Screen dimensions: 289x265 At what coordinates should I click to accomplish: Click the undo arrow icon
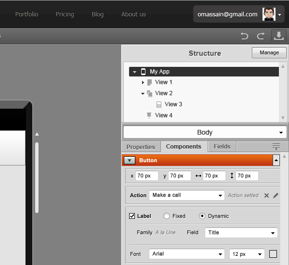[x=244, y=36]
